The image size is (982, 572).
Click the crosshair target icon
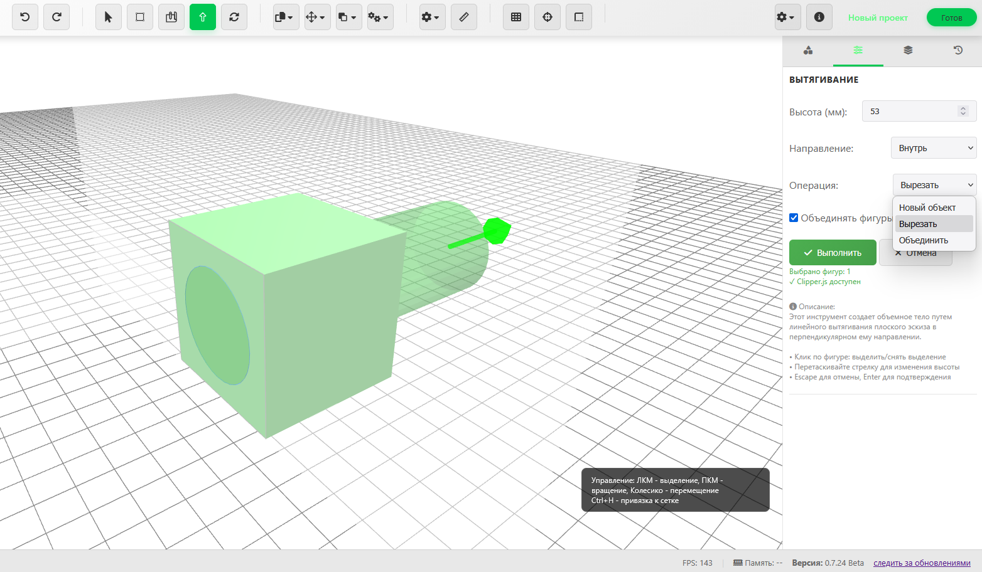tap(548, 18)
